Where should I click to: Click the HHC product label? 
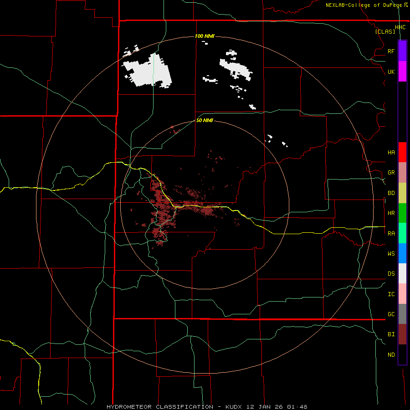[400, 27]
